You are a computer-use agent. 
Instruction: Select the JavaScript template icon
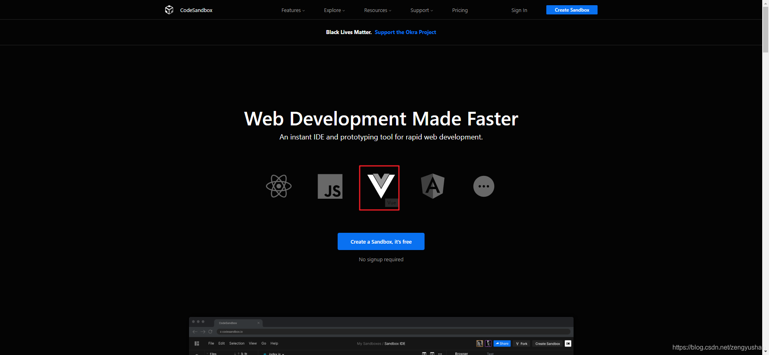[x=330, y=186]
